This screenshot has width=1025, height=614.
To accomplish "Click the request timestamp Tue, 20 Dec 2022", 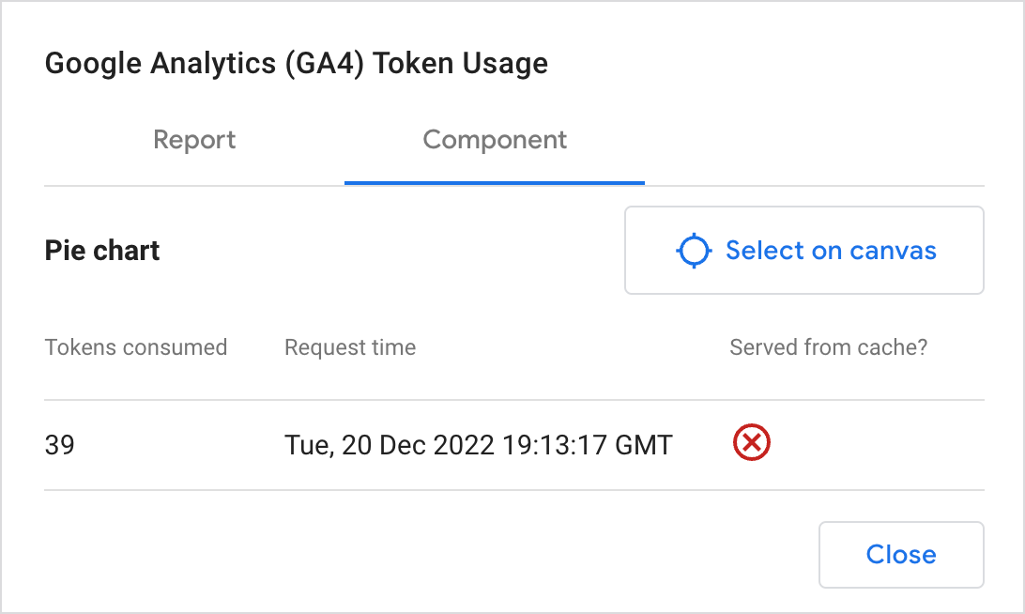I will coord(479,444).
